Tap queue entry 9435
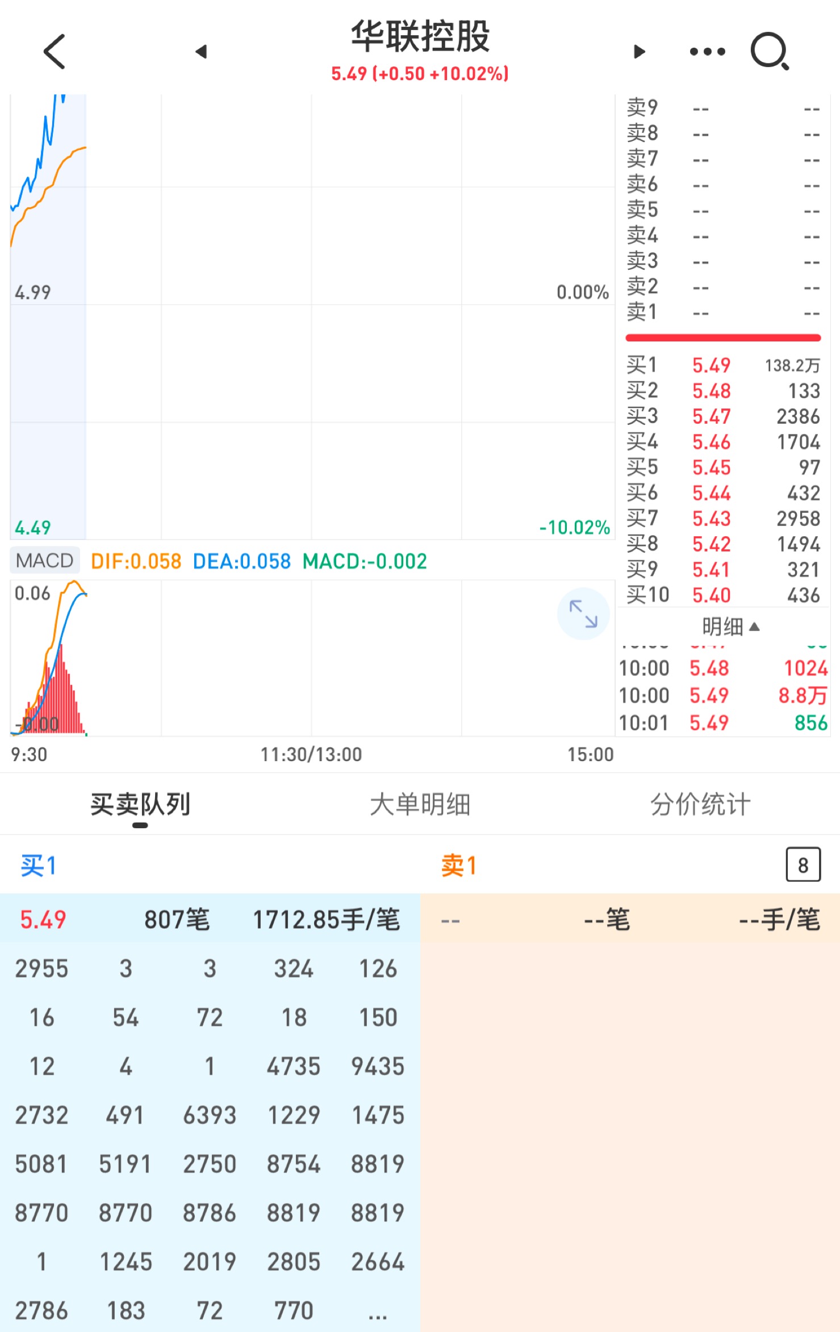 click(378, 1066)
